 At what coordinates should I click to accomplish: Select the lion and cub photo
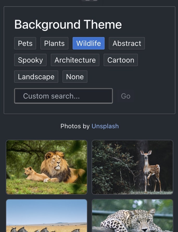pos(47,167)
